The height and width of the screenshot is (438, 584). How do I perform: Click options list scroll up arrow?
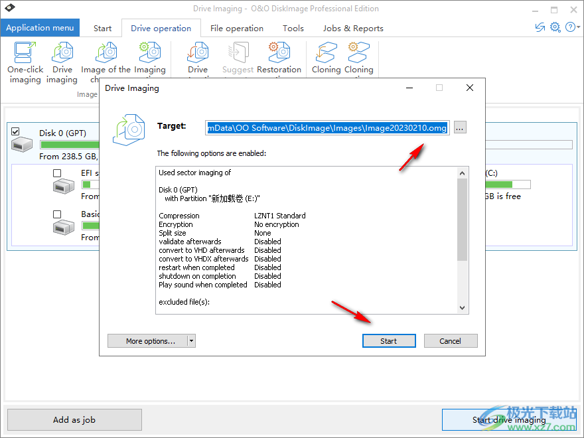462,173
